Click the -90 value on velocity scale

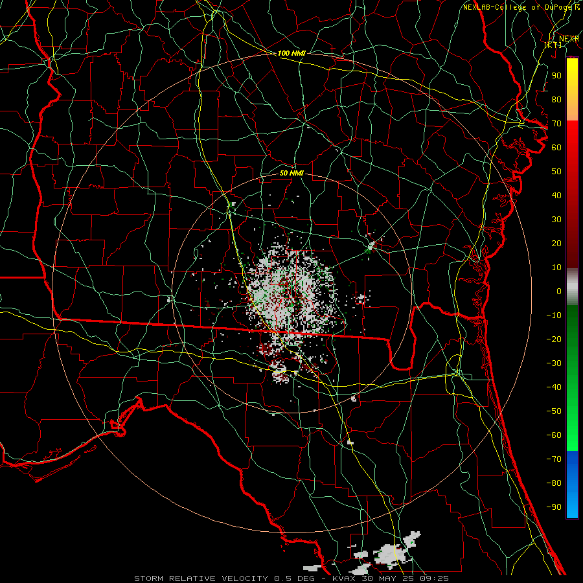554,507
